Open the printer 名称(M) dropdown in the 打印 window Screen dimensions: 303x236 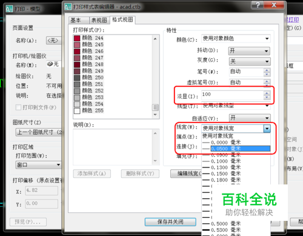[x=53, y=64]
